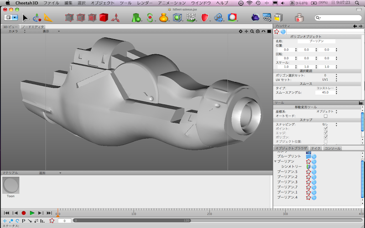Collapse the ブーリアン tree item
The image size is (365, 228).
[x=275, y=161]
